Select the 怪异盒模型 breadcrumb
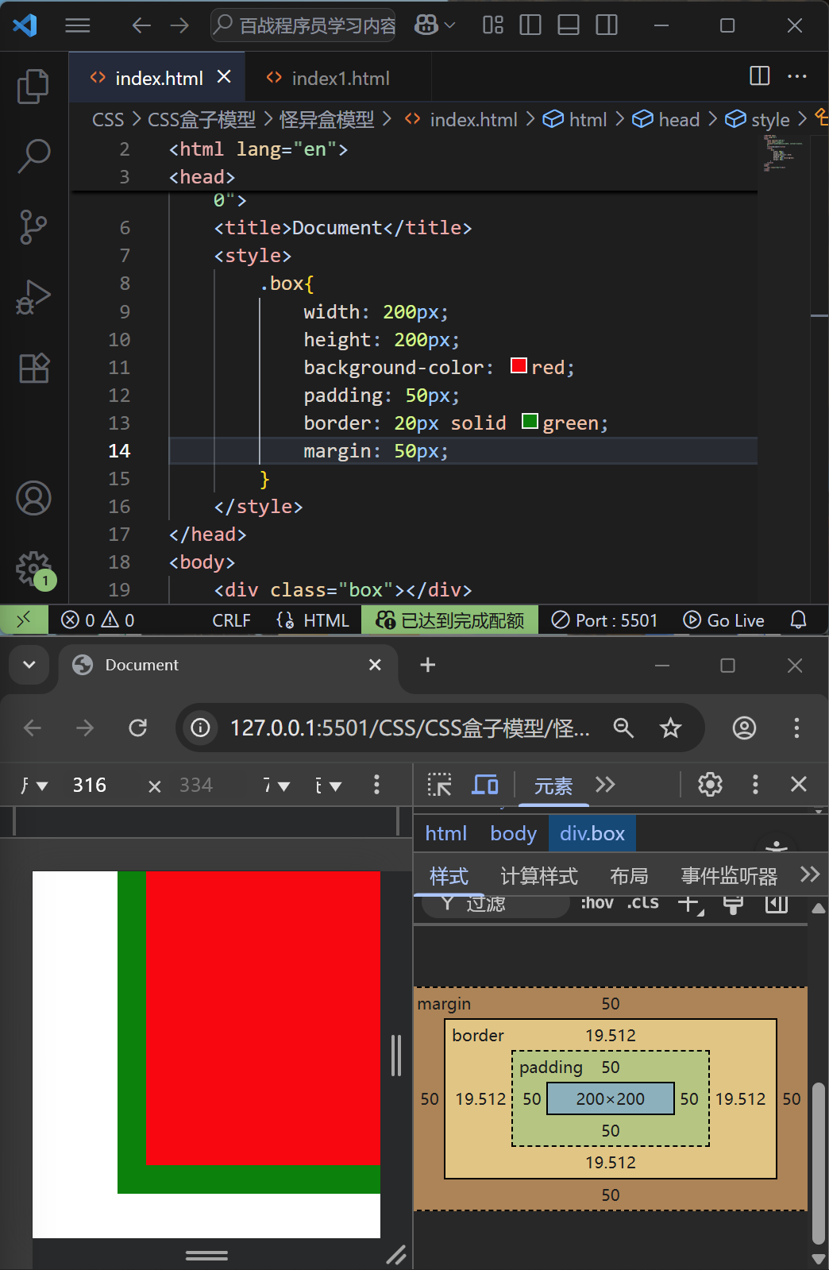 pyautogui.click(x=326, y=120)
